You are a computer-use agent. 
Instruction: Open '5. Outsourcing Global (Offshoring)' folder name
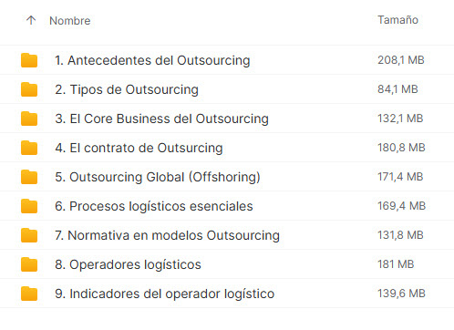click(x=158, y=177)
